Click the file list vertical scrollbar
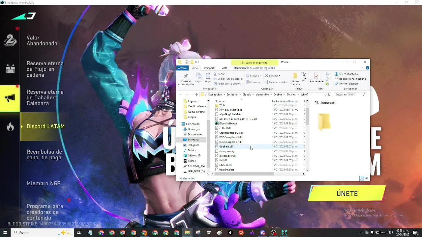422x237 pixels. pyautogui.click(x=307, y=116)
